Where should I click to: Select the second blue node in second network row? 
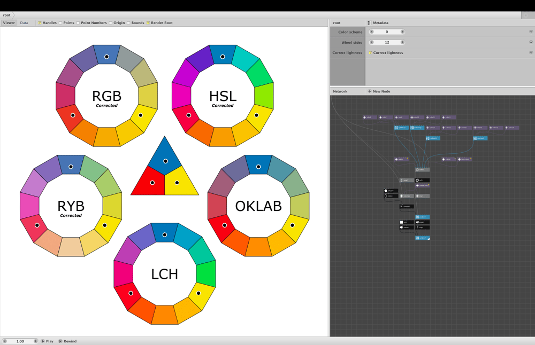pos(417,128)
